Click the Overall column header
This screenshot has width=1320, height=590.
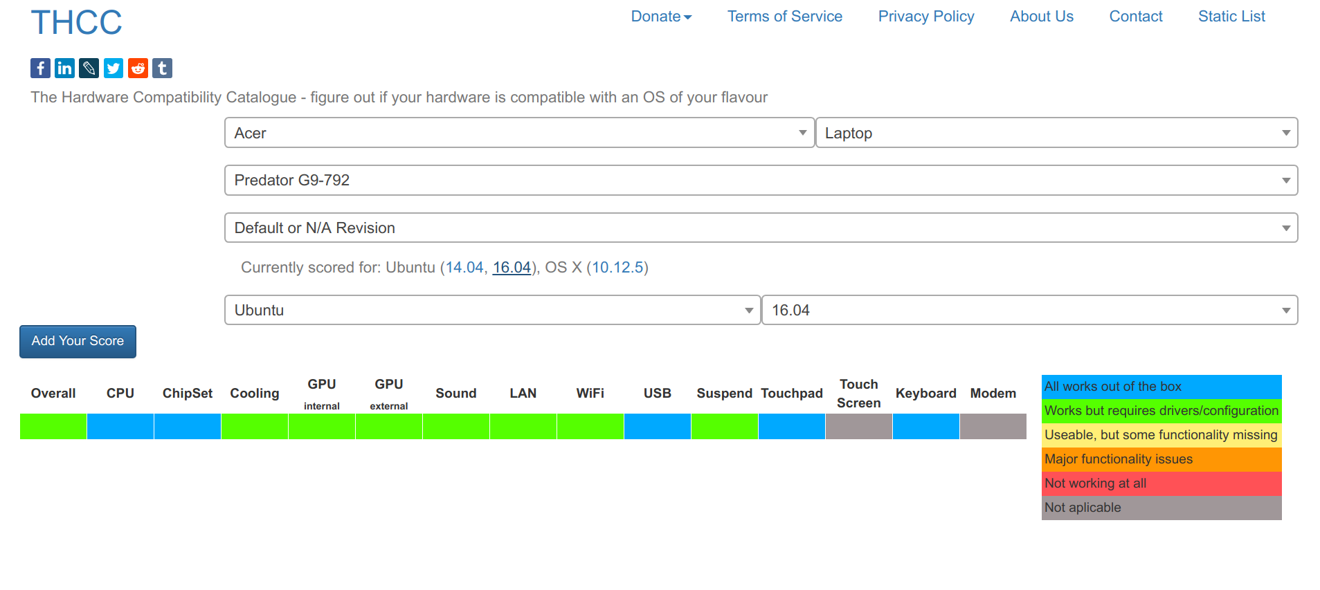(x=53, y=394)
